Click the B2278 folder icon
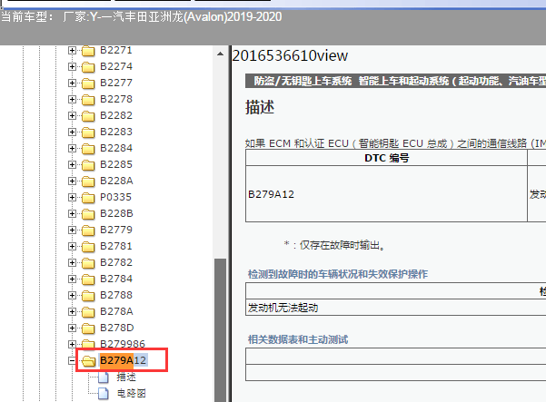Viewport: 546px width, 402px height. [88, 100]
